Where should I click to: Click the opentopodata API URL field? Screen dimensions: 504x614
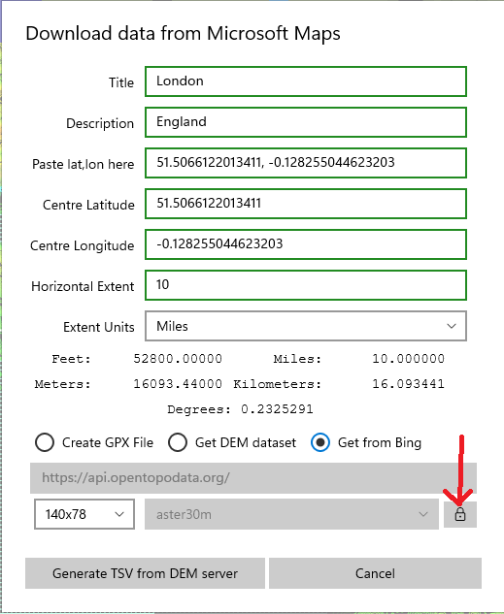[x=253, y=478]
